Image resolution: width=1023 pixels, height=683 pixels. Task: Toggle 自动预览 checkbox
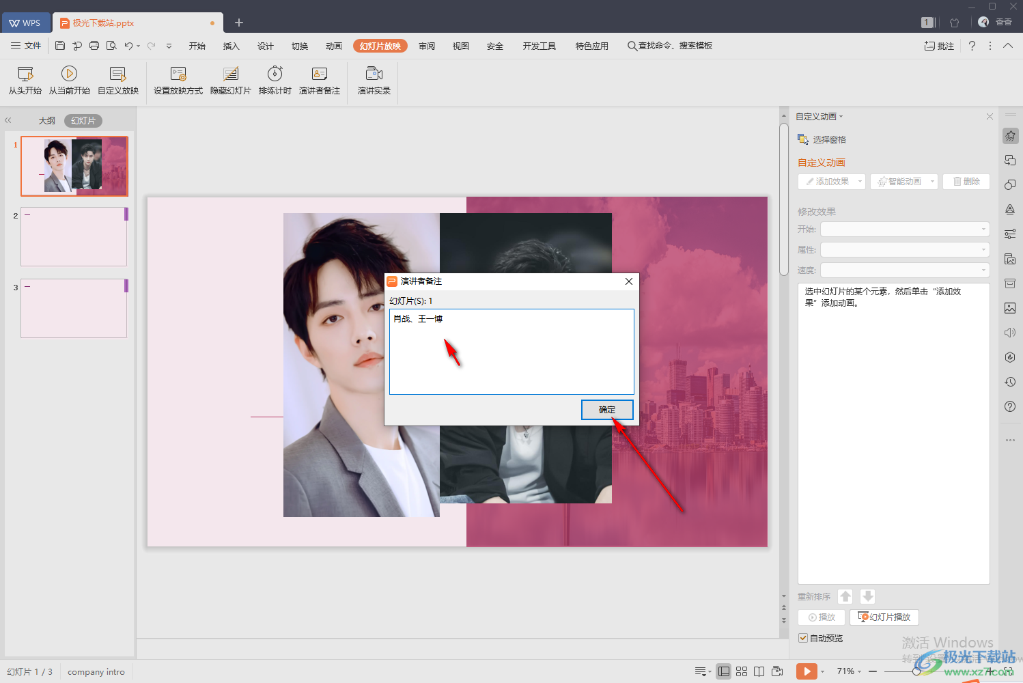click(803, 638)
